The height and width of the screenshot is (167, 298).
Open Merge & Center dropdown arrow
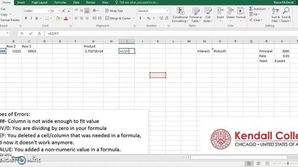[x=134, y=19]
